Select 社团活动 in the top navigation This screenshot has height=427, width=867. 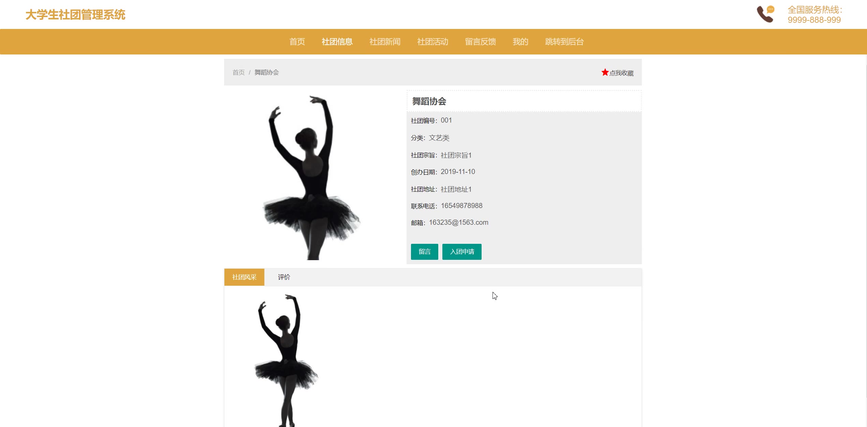pyautogui.click(x=432, y=42)
